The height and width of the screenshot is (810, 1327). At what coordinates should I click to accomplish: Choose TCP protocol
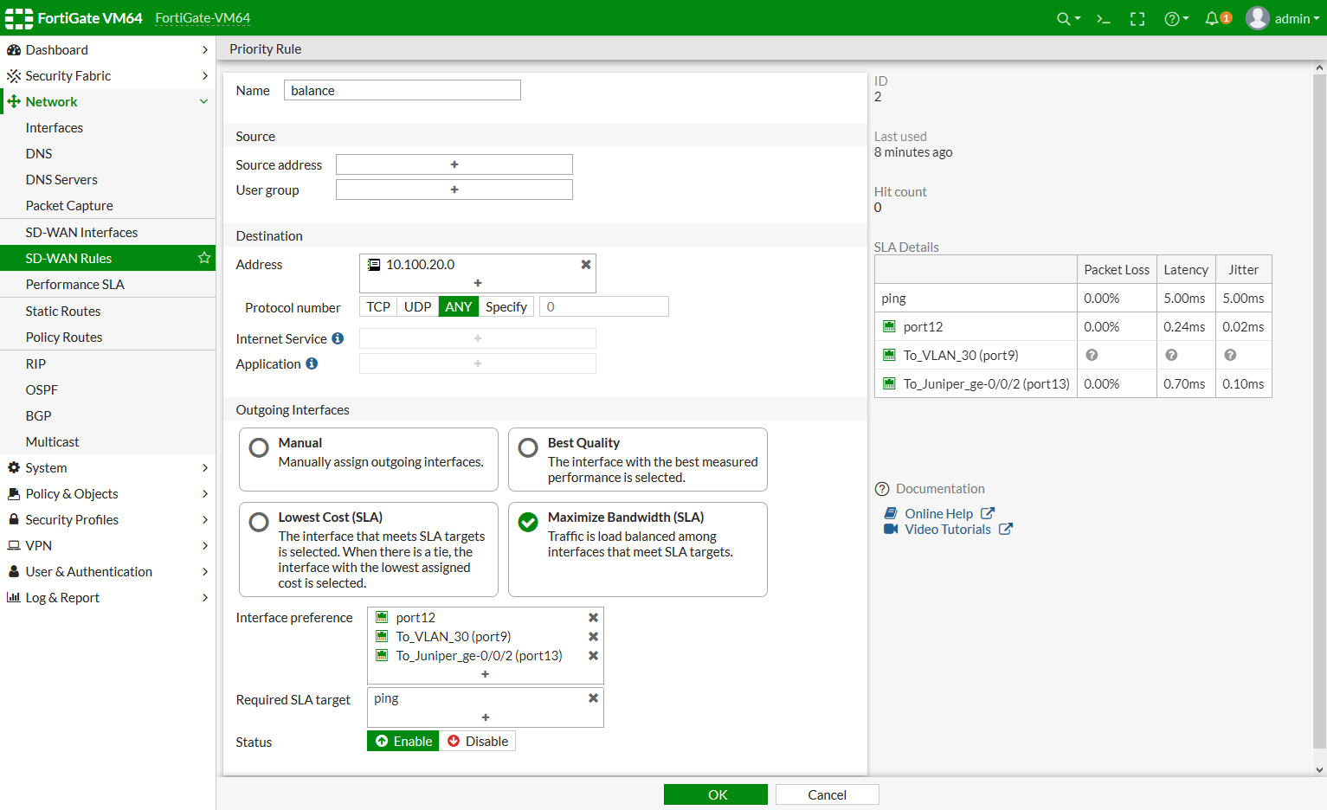378,306
